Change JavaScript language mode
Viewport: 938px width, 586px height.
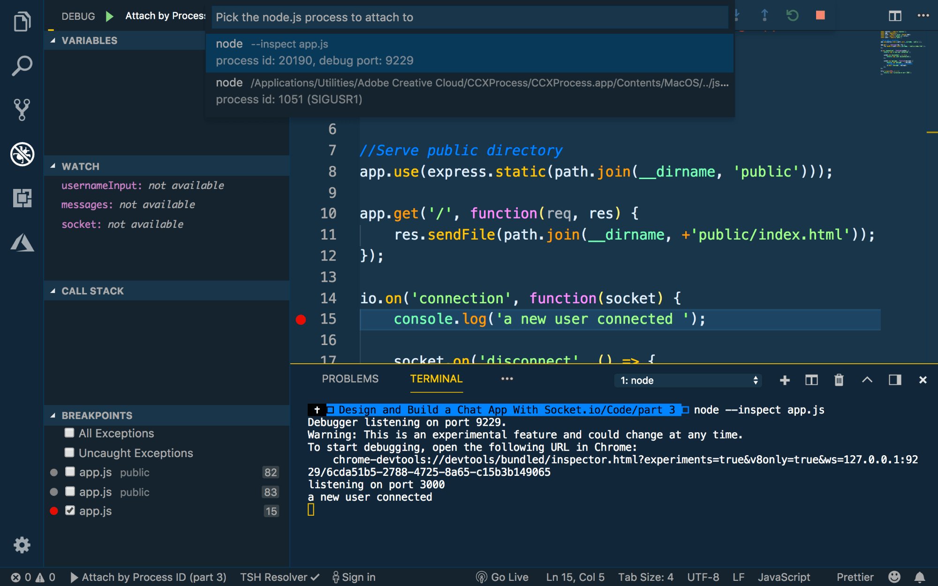pyautogui.click(x=784, y=577)
